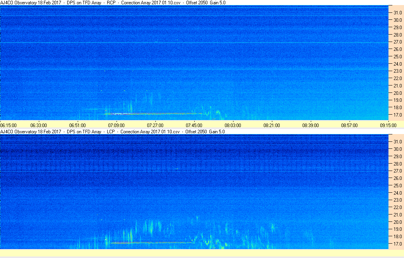Click the 07:09:00 time axis label

(x=116, y=125)
